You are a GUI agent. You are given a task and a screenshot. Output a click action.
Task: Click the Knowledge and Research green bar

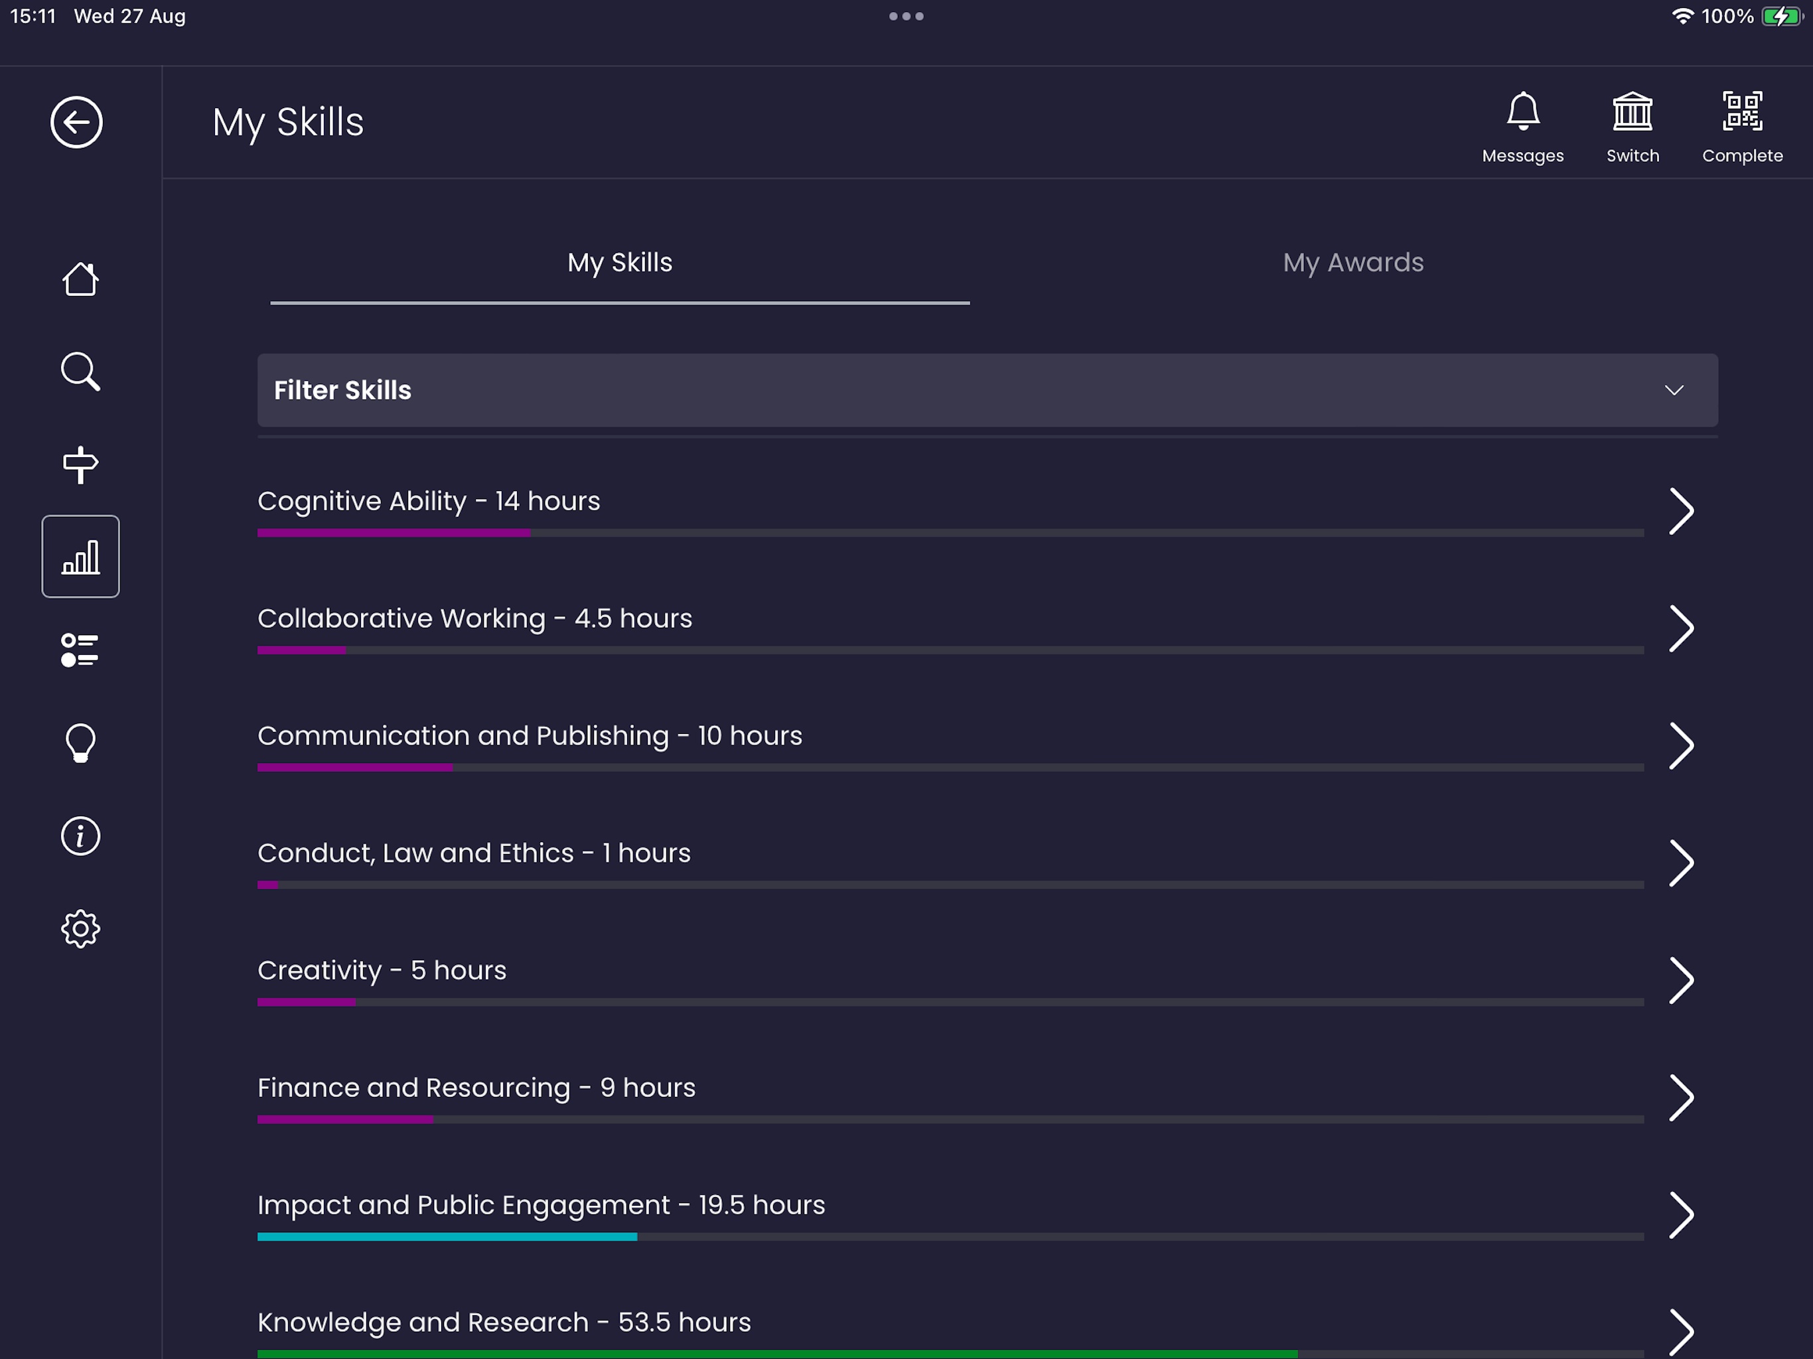tap(777, 1354)
